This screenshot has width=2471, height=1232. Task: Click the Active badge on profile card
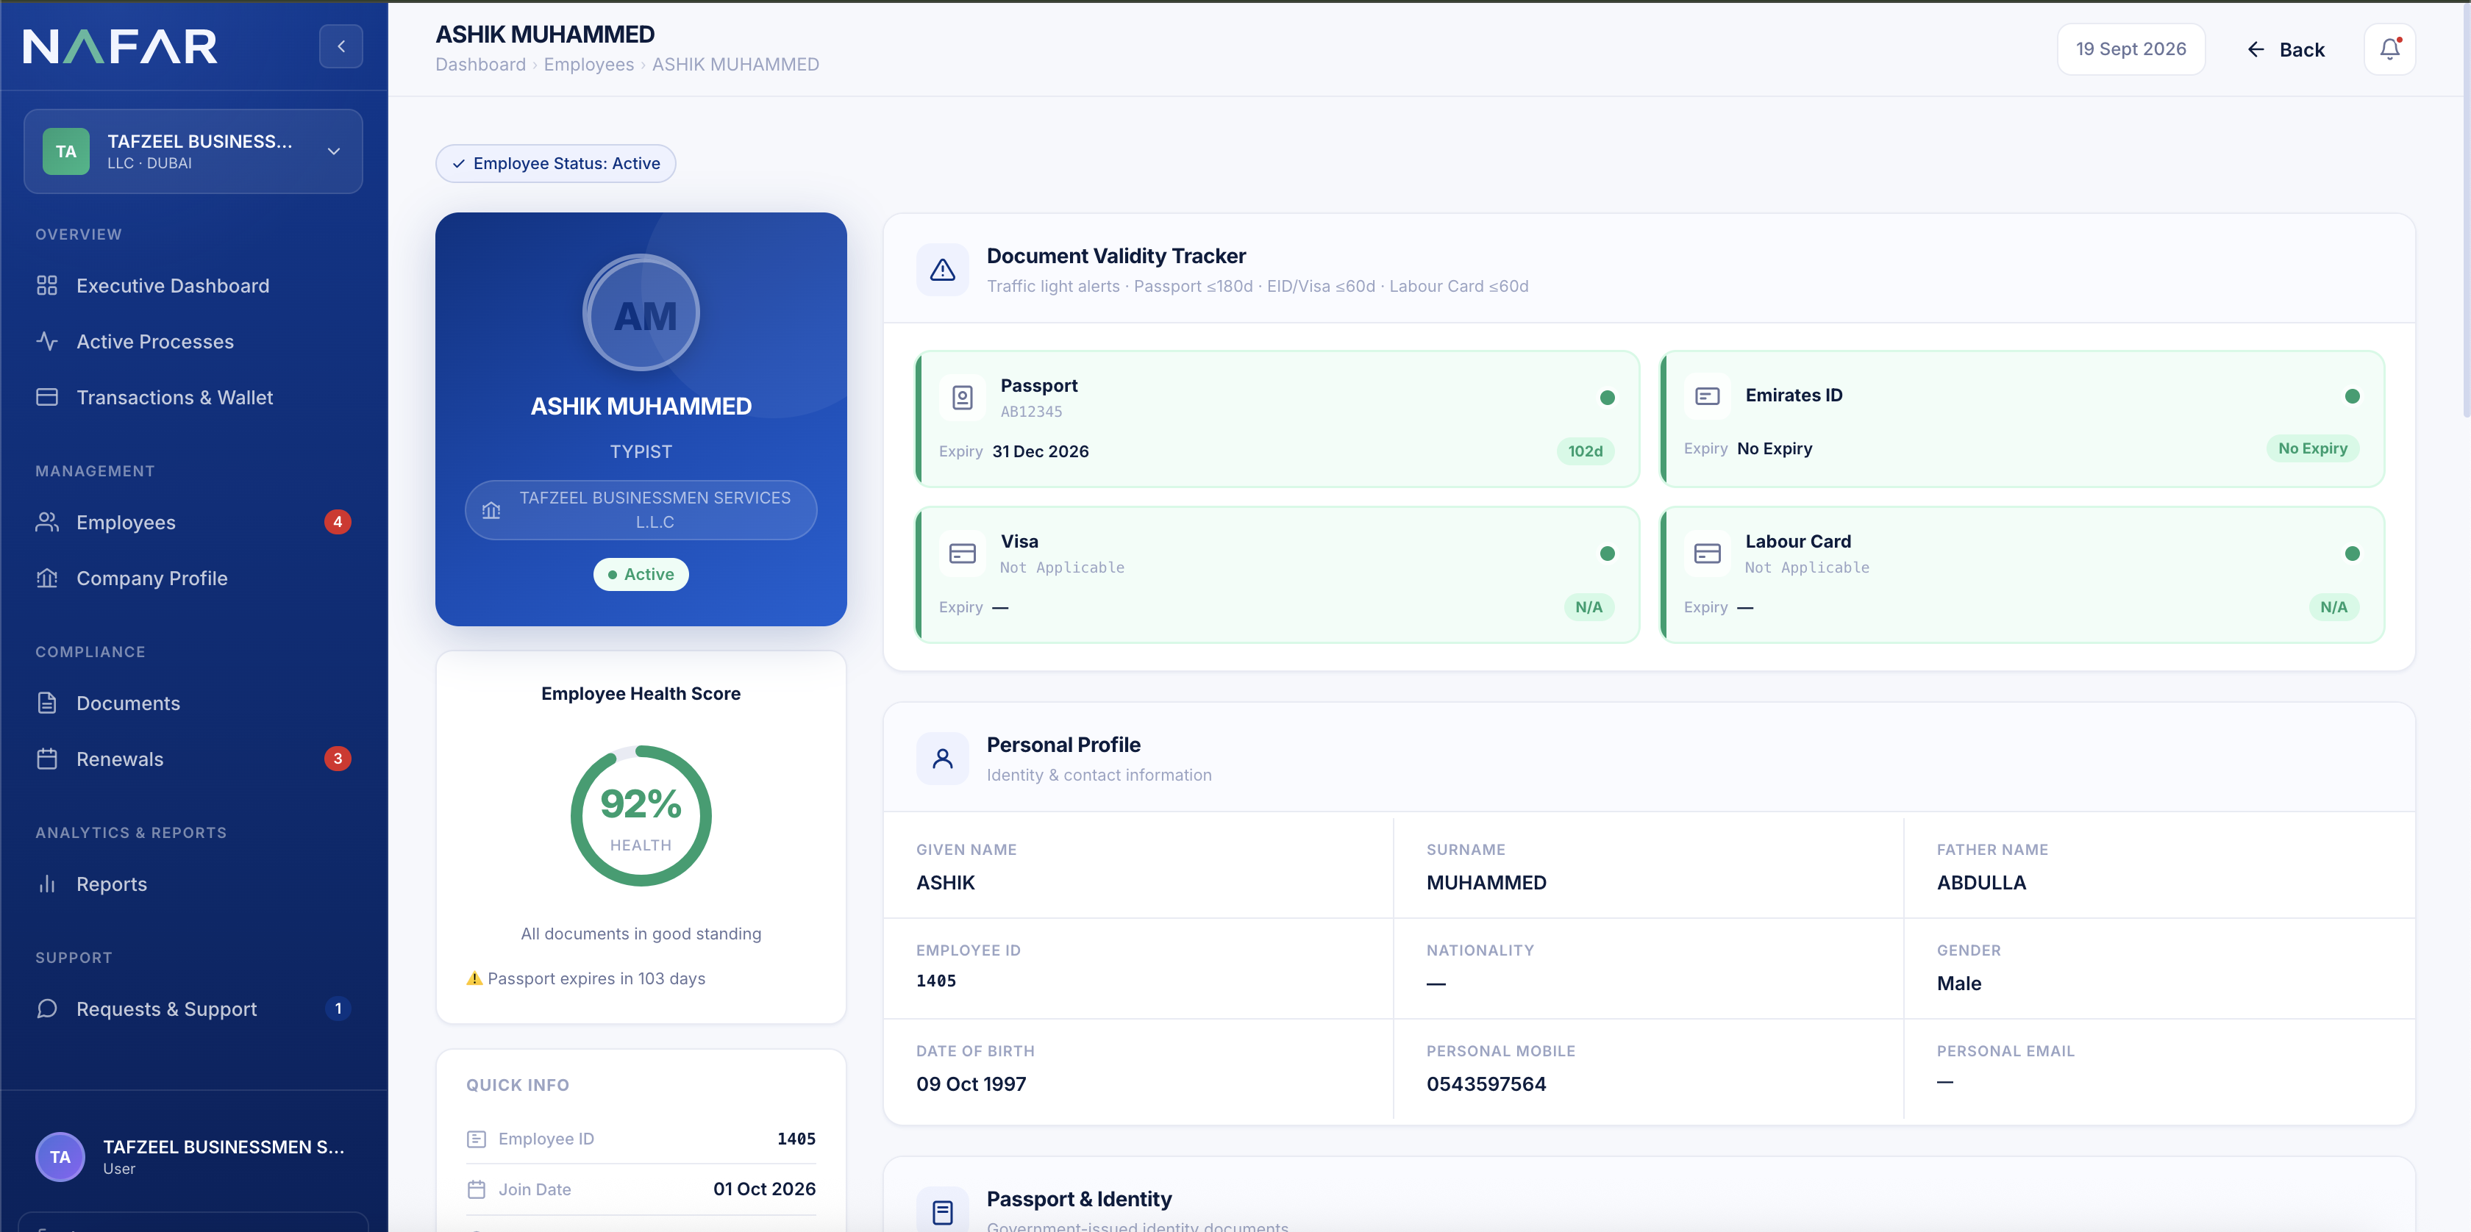pyautogui.click(x=641, y=574)
